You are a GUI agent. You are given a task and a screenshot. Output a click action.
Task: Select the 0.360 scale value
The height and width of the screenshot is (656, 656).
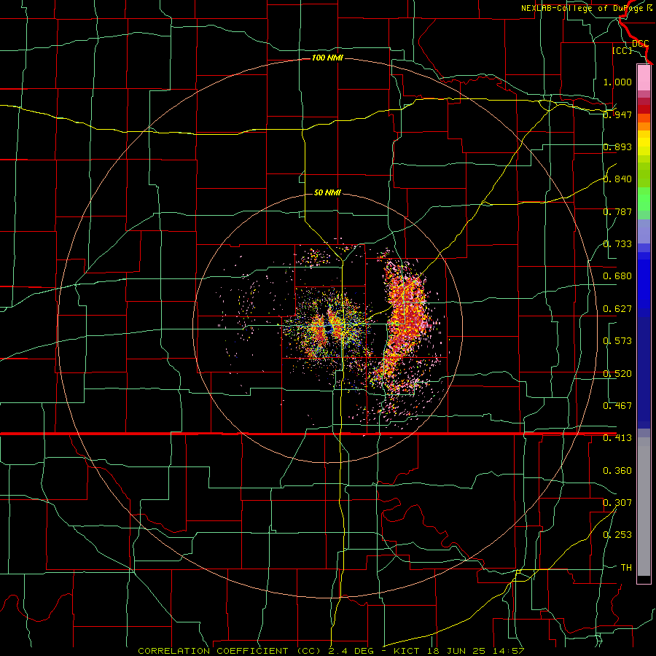pos(617,471)
